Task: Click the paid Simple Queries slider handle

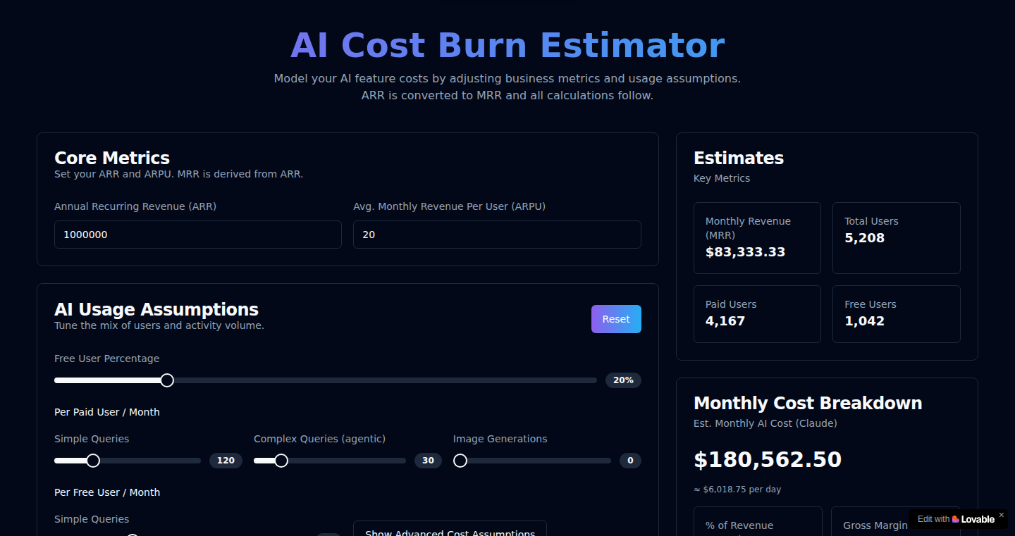Action: click(x=93, y=461)
